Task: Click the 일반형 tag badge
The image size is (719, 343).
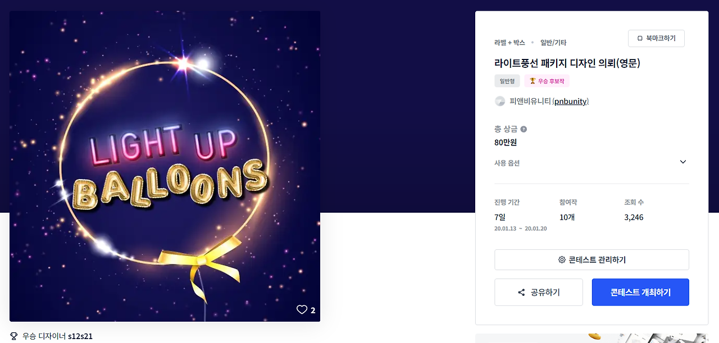Action: coord(507,81)
